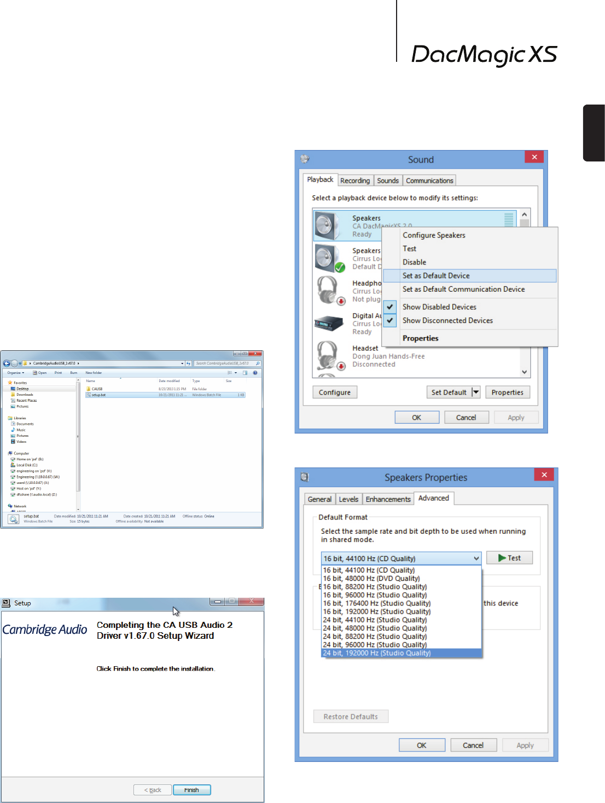Select the Headphones device icon in Sound list
This screenshot has height=803, width=605.
click(330, 291)
